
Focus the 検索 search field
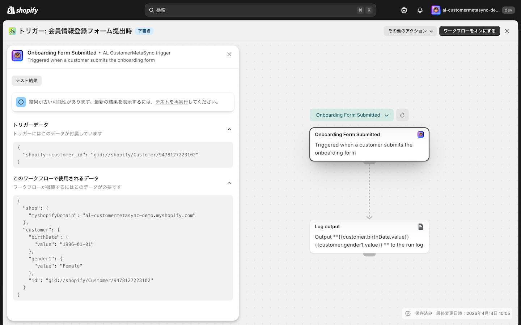pos(260,10)
